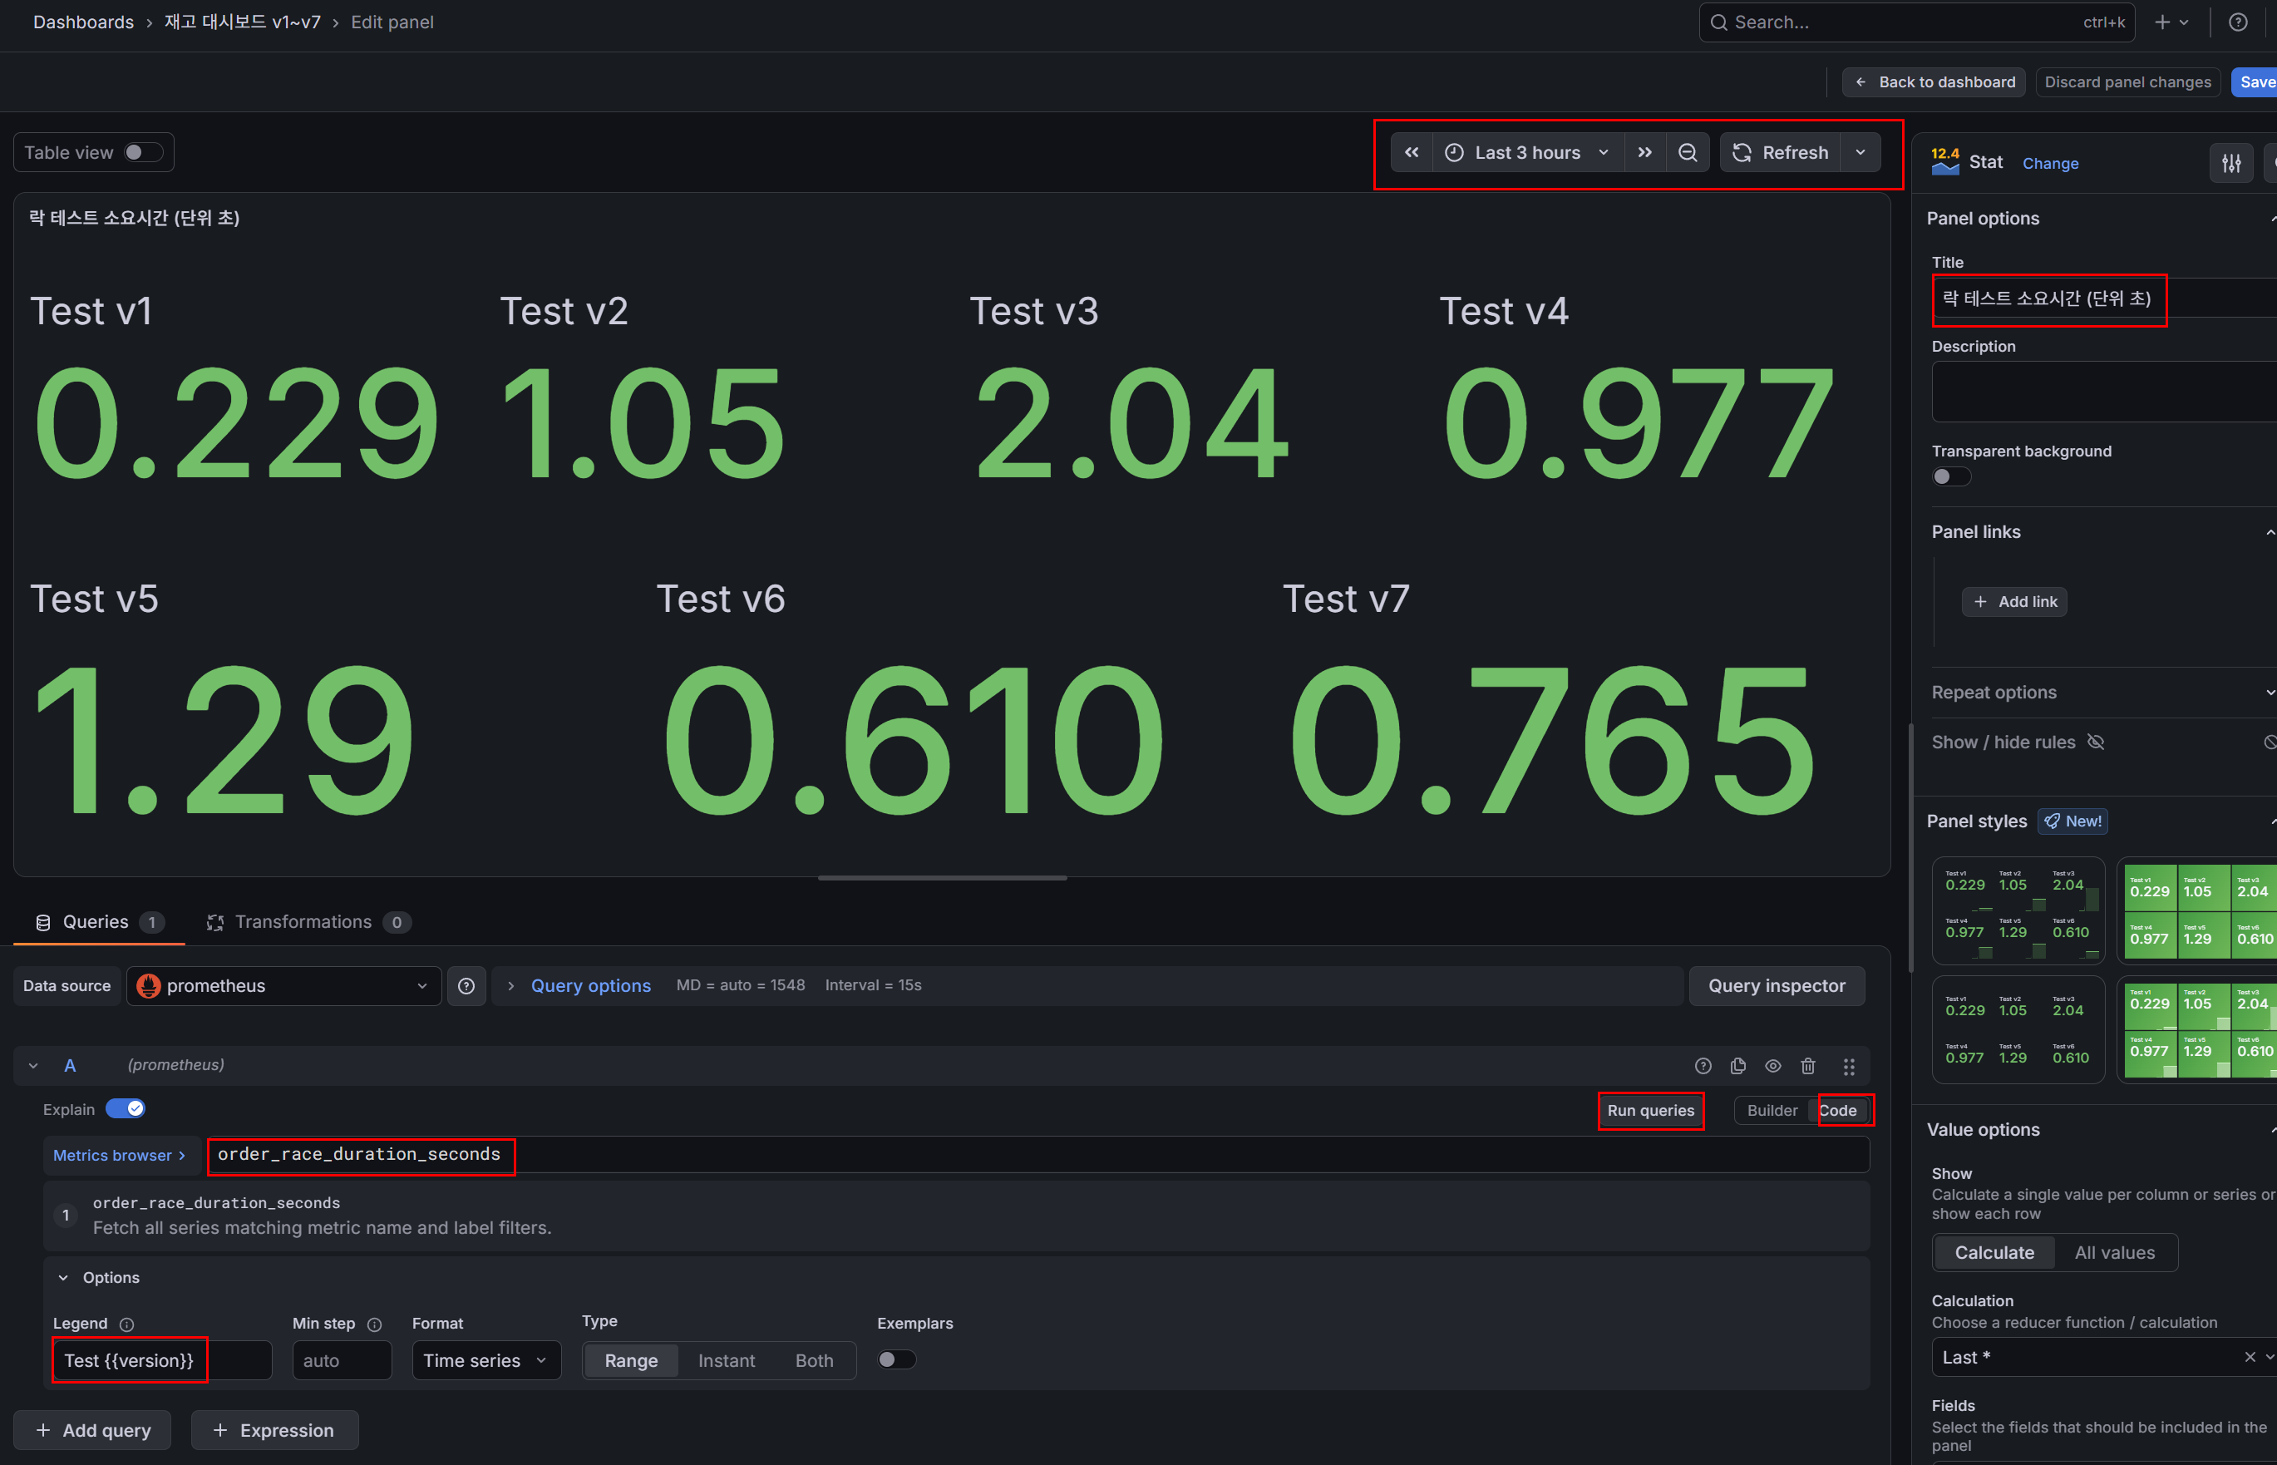Select Range query type
Viewport: 2277px width, 1465px height.
click(631, 1360)
